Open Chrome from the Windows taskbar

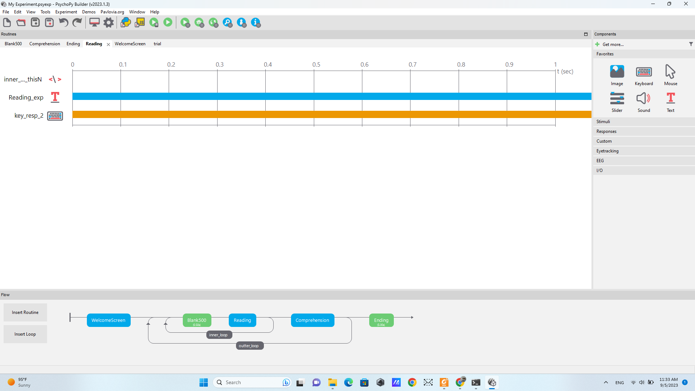(x=412, y=382)
